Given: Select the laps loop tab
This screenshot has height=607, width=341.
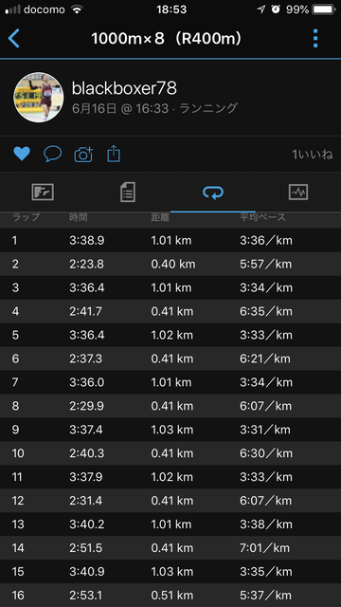Looking at the screenshot, I should 213,192.
